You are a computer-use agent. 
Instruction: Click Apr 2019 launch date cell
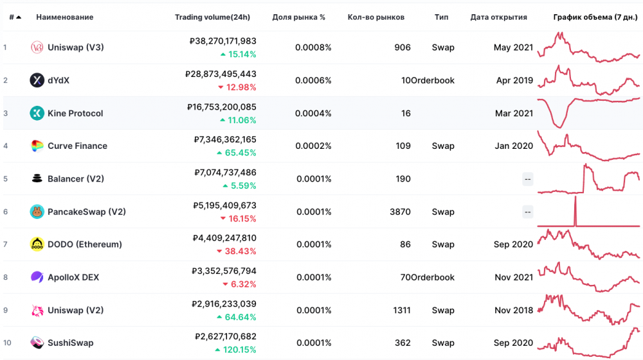point(514,81)
